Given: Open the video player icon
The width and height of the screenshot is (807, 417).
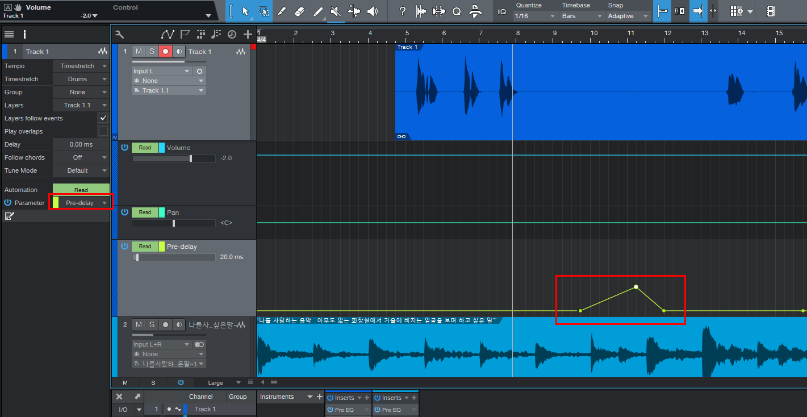Looking at the screenshot, I should (x=770, y=11).
